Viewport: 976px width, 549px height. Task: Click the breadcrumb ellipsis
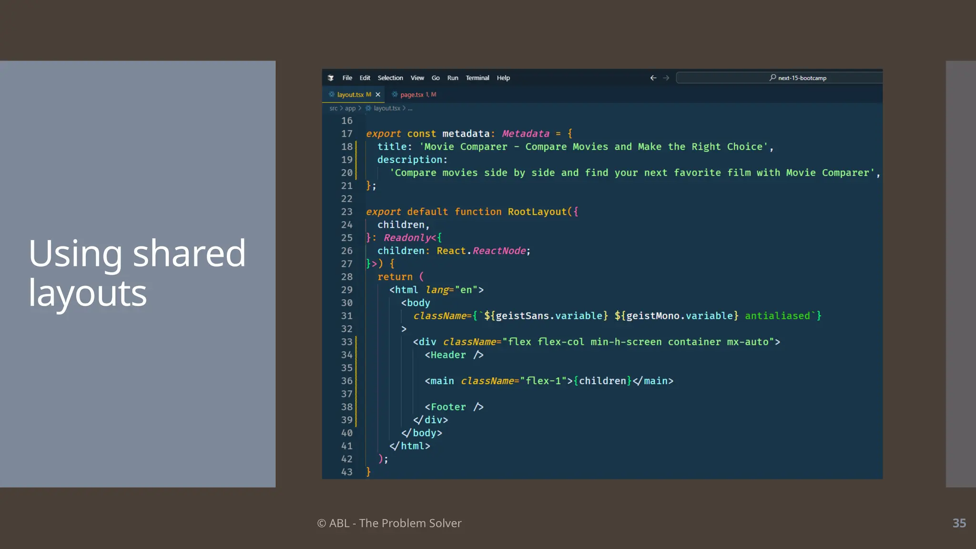click(410, 109)
